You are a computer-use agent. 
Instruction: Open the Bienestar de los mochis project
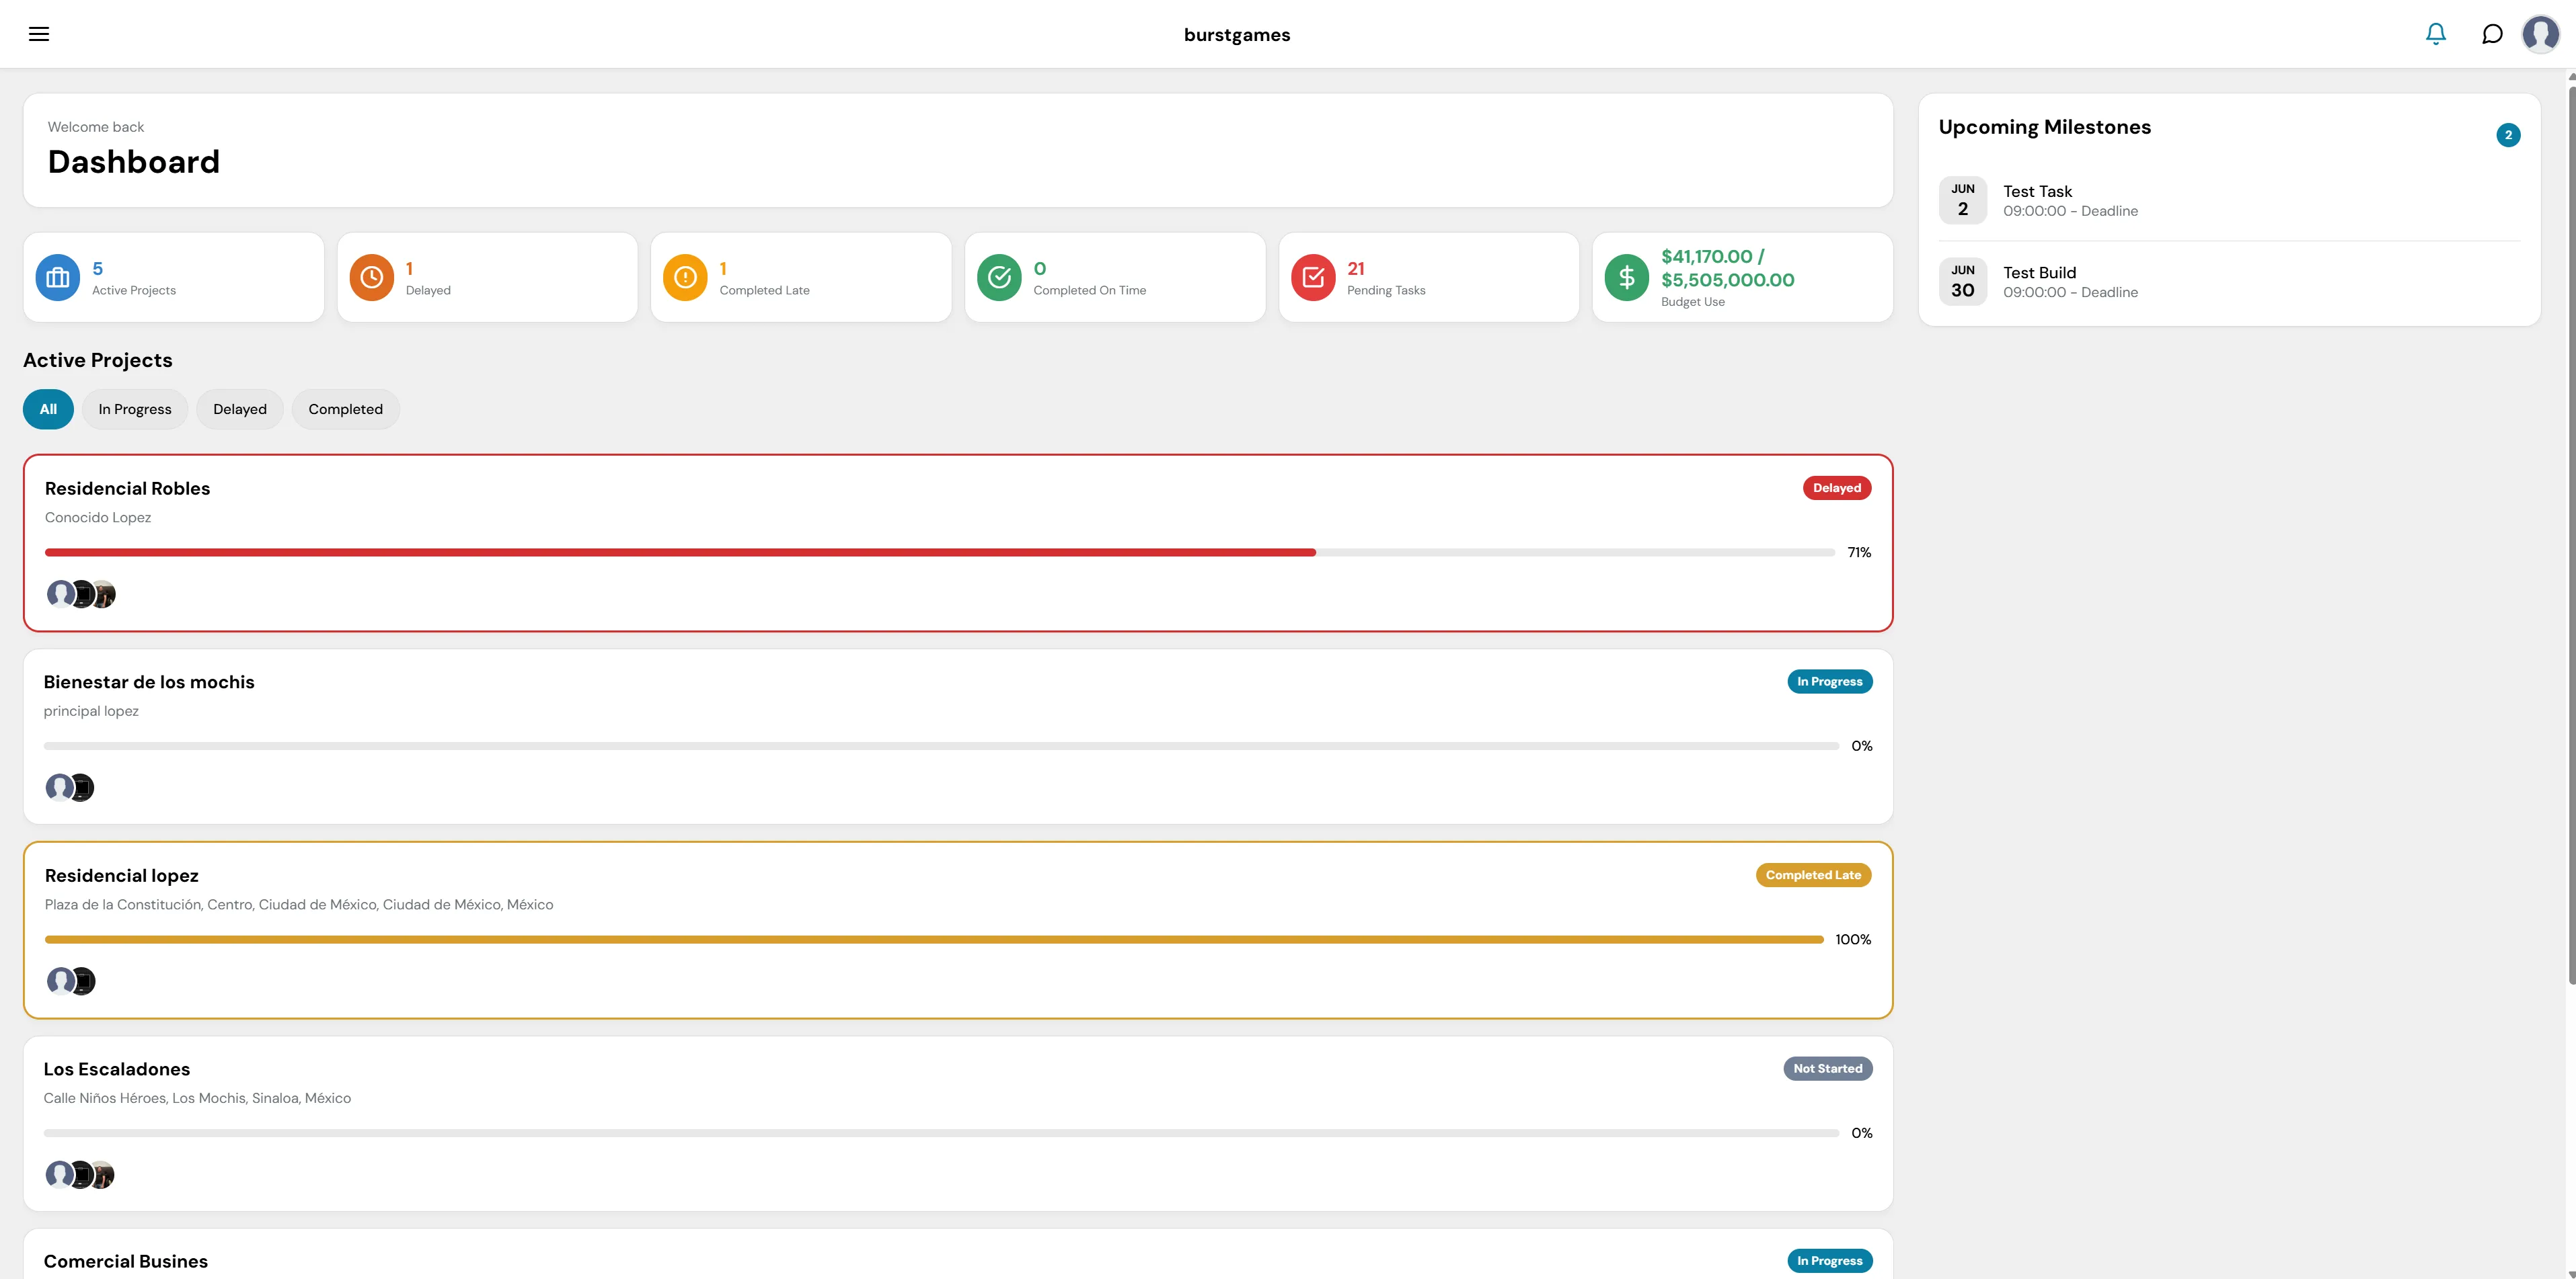(x=149, y=682)
